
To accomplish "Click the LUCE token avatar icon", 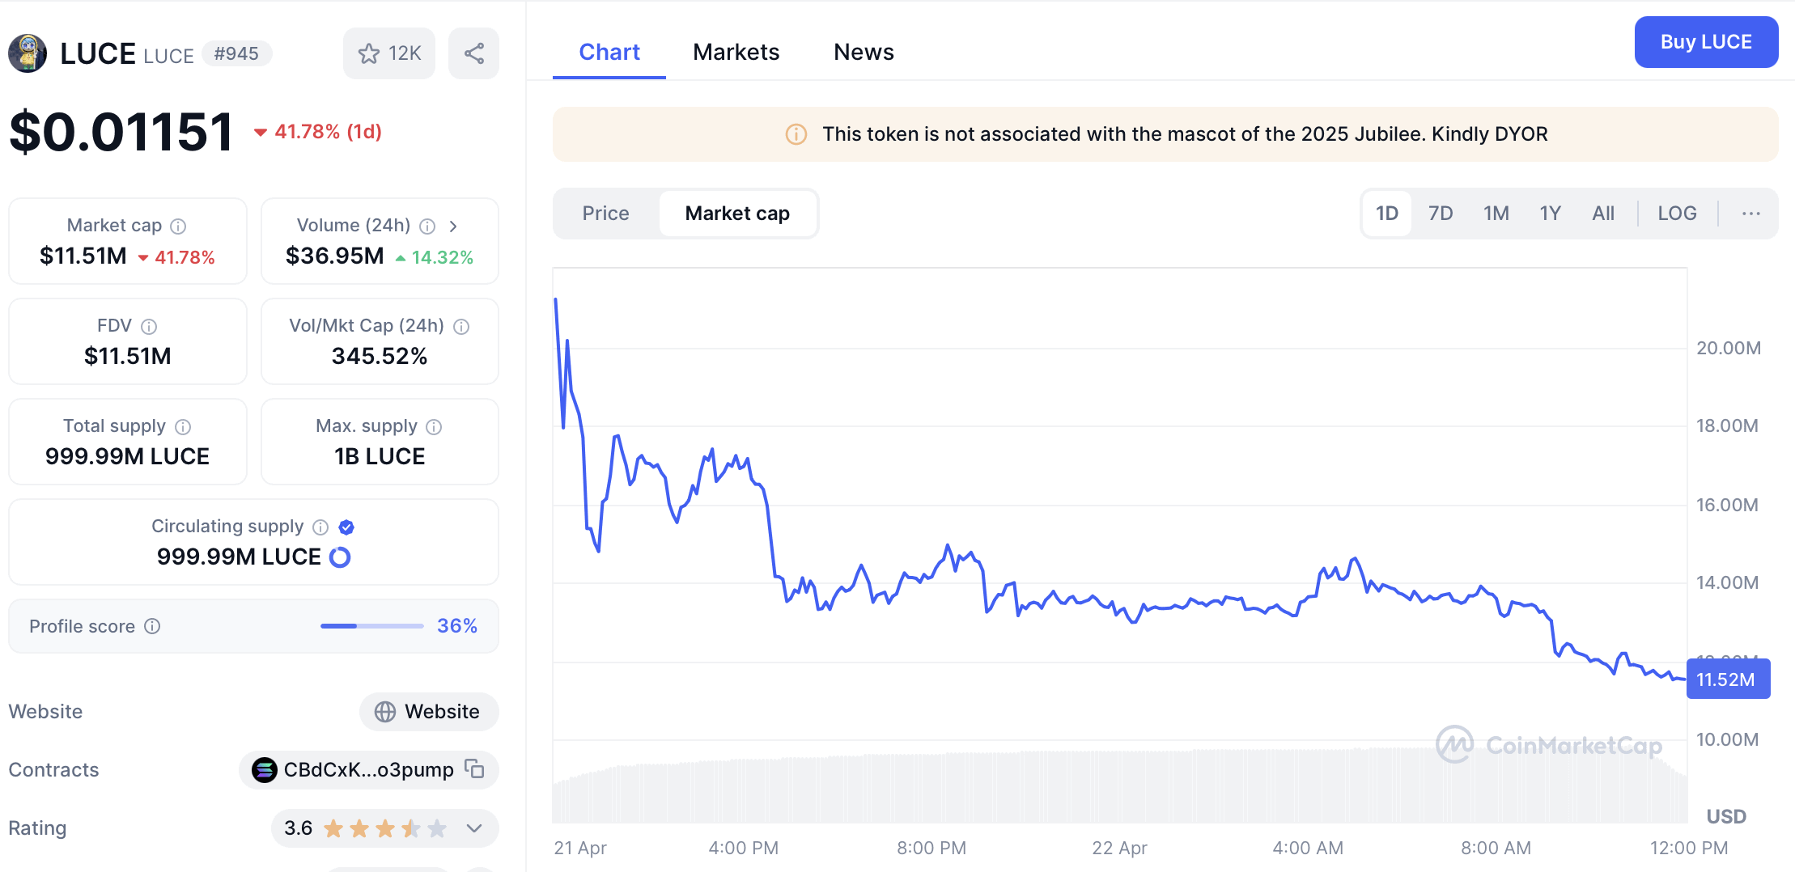I will [28, 53].
